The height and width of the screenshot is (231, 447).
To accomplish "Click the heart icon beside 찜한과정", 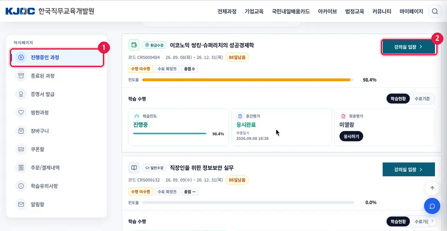I will click(21, 113).
